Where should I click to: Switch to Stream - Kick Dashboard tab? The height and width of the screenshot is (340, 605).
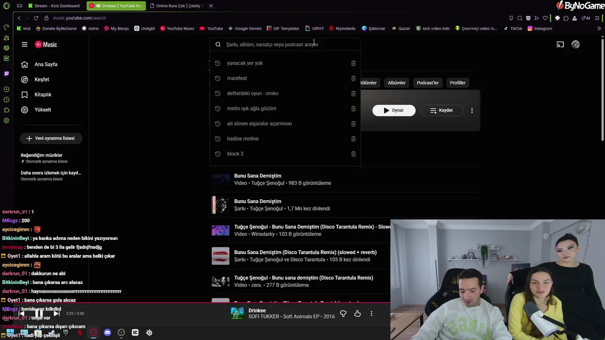tap(54, 6)
